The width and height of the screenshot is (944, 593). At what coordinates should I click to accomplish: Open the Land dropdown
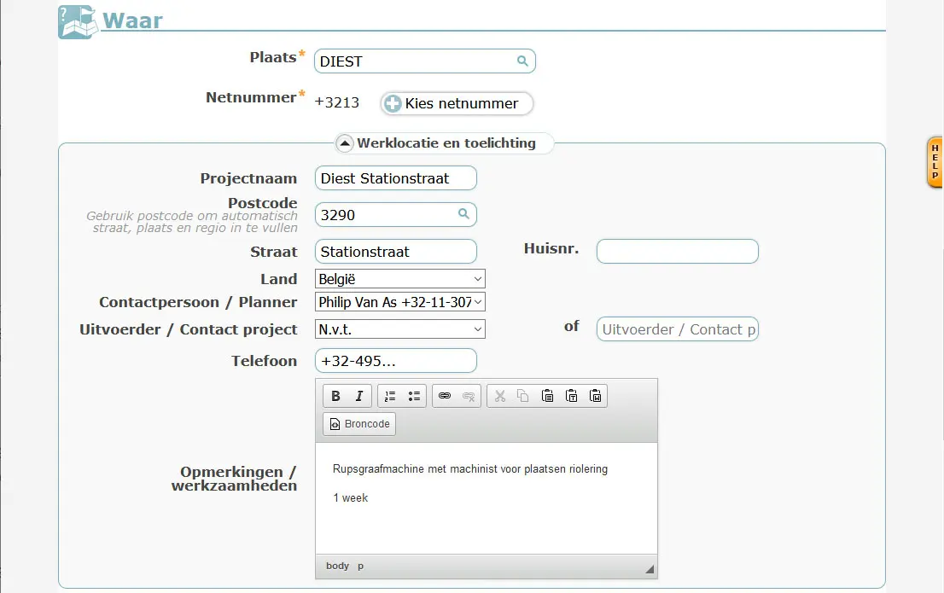[x=399, y=279]
